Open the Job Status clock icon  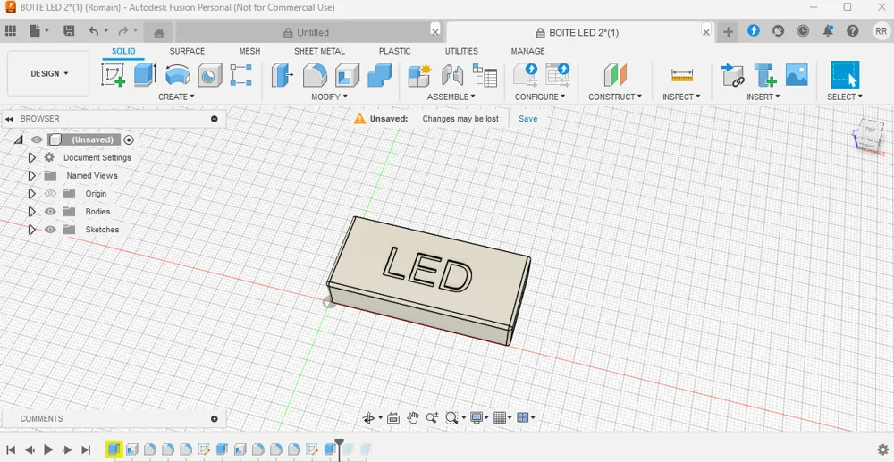click(x=803, y=30)
